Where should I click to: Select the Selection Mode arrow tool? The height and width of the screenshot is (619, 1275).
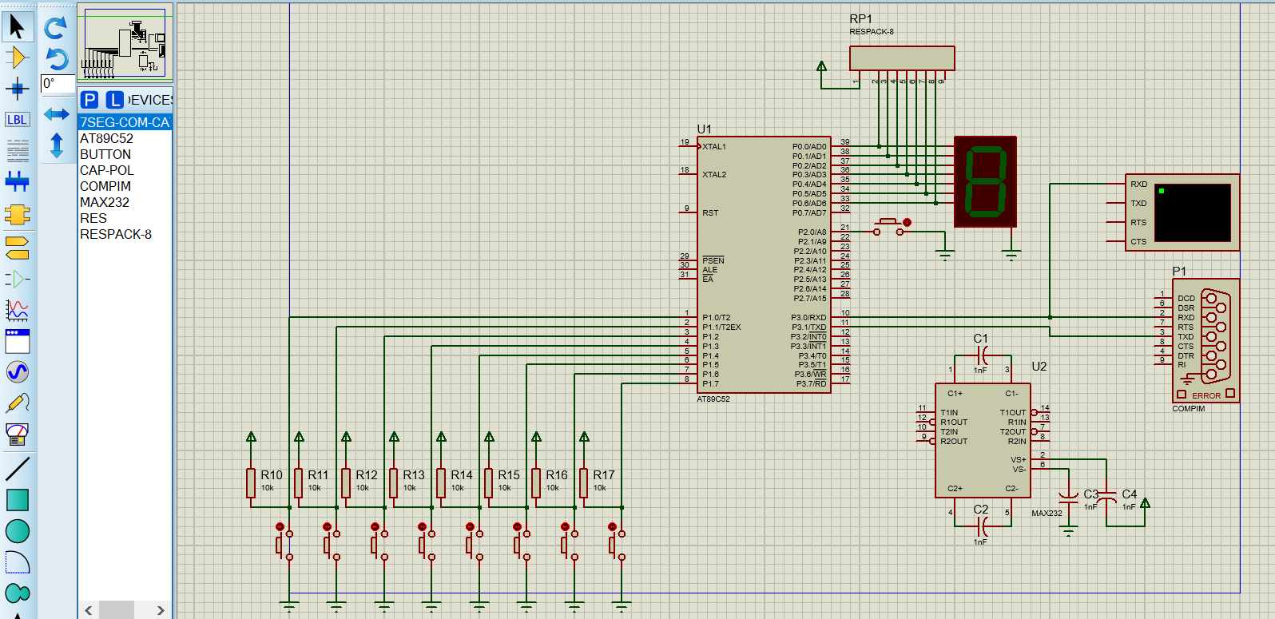click(17, 26)
